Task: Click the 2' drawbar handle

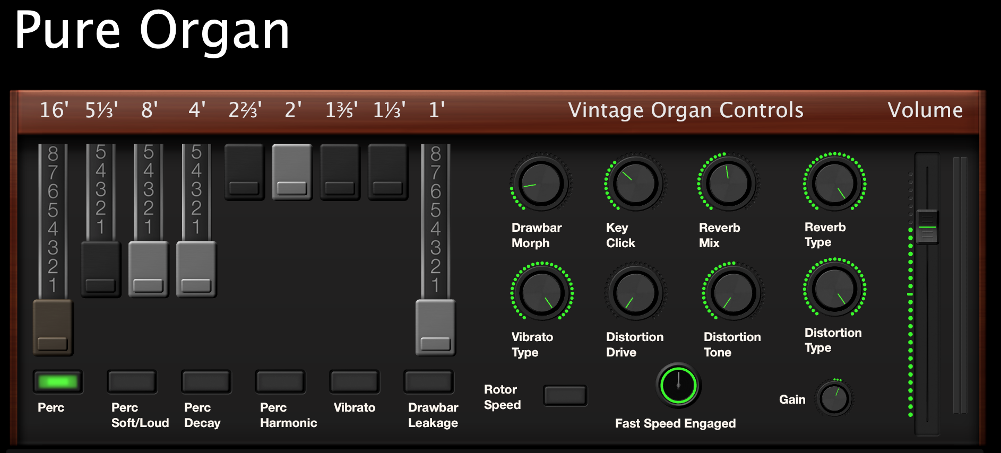Action: (x=292, y=172)
